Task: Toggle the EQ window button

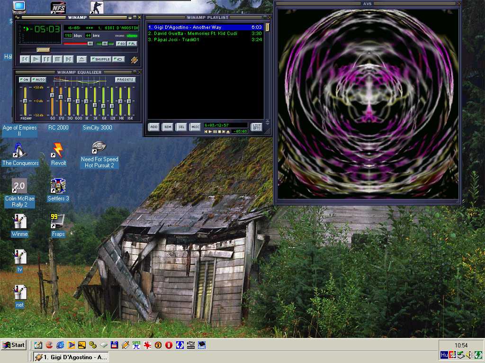Action: pyautogui.click(x=121, y=44)
